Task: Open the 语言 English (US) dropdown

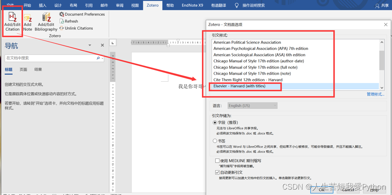Action: coord(253,106)
